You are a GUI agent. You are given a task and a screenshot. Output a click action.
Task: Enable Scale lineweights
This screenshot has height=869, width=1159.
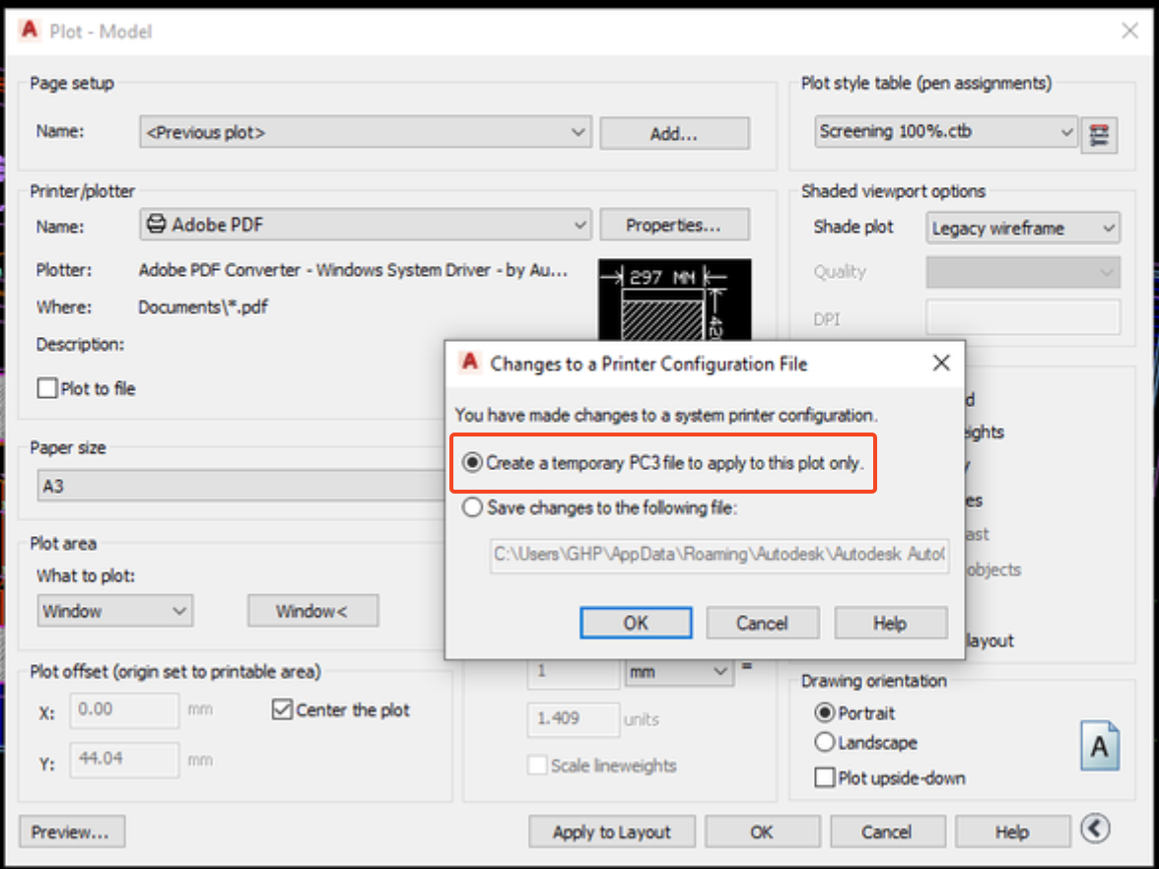pos(537,766)
